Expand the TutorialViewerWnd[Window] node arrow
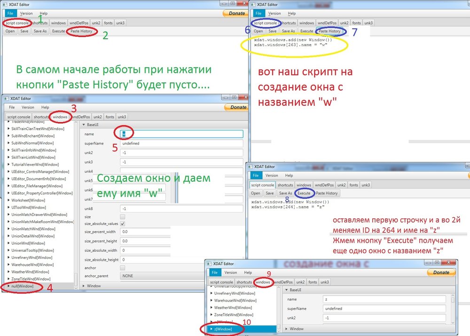The height and width of the screenshot is (336, 470). click(x=8, y=164)
